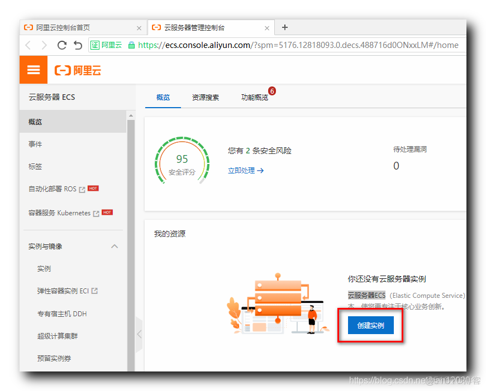
Task: Click the highlighted 云服务器ECS text
Action: 366,295
